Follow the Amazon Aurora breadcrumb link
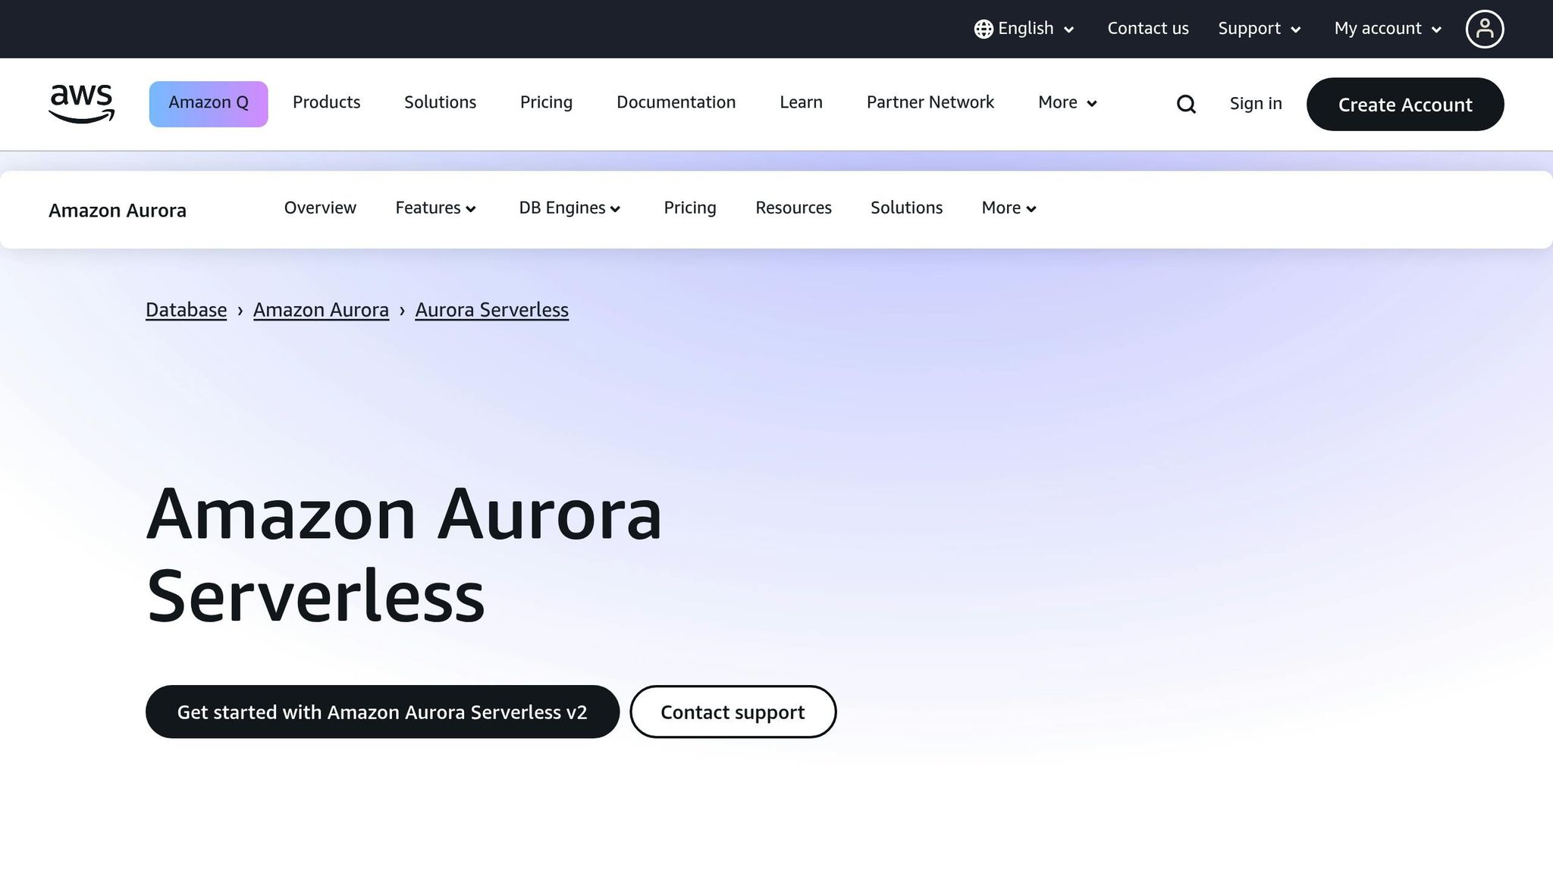Image resolution: width=1553 pixels, height=873 pixels. [321, 310]
